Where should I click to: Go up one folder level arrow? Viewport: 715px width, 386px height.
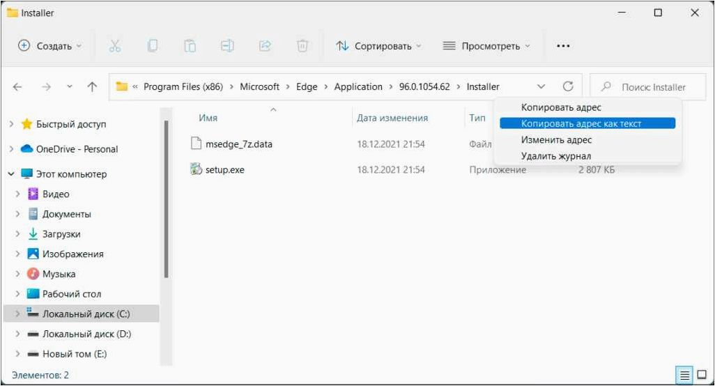pos(92,86)
